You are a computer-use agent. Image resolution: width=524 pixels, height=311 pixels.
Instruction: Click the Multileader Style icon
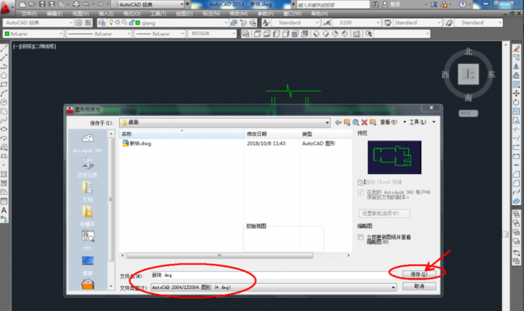coord(449,23)
